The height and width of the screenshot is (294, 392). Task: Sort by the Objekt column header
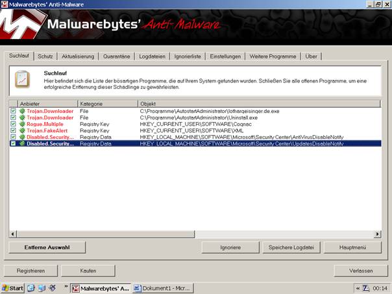[x=259, y=104]
